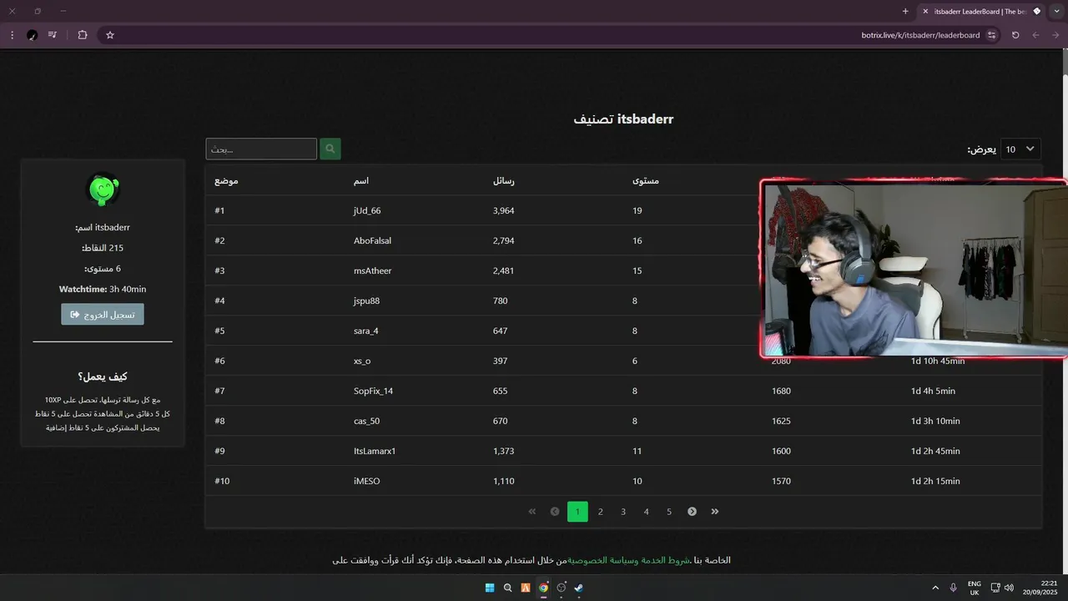Reload the page
This screenshot has height=601, width=1068.
tap(1015, 35)
